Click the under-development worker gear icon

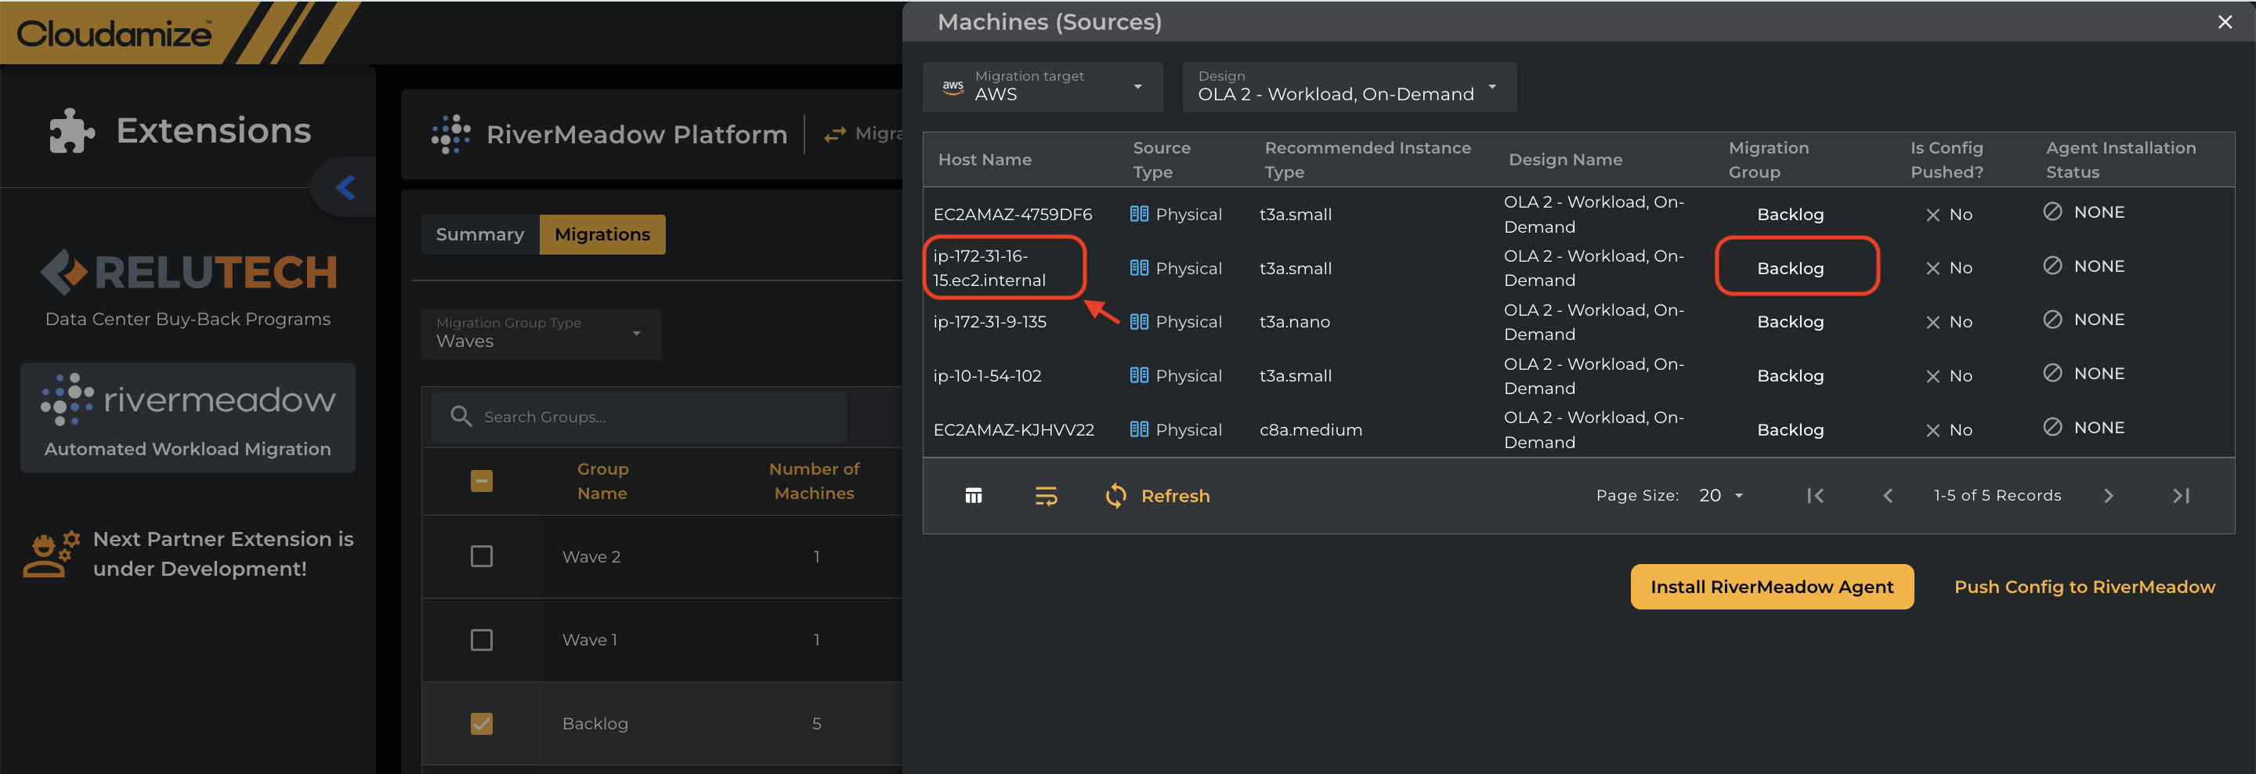(52, 554)
